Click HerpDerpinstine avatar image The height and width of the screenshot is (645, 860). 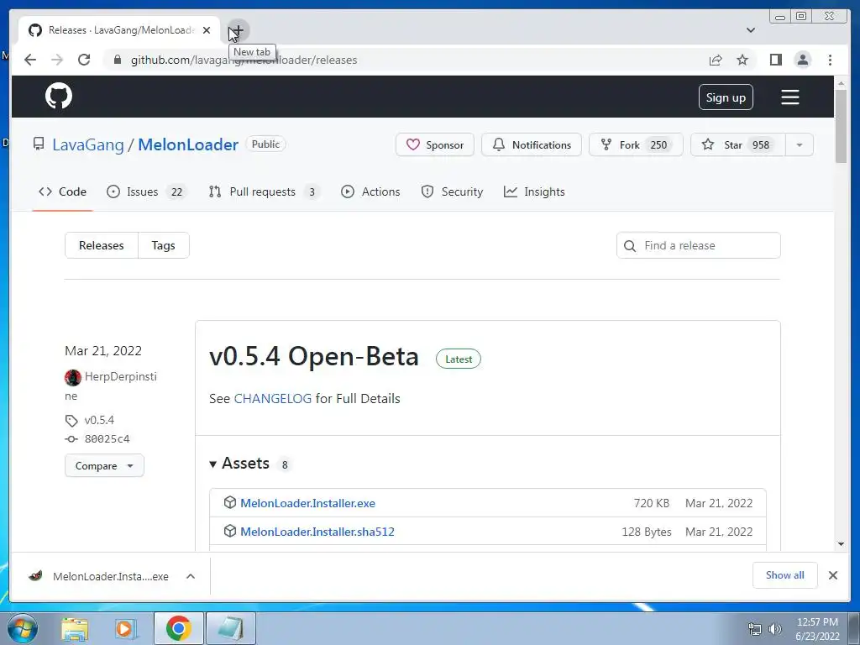[73, 377]
